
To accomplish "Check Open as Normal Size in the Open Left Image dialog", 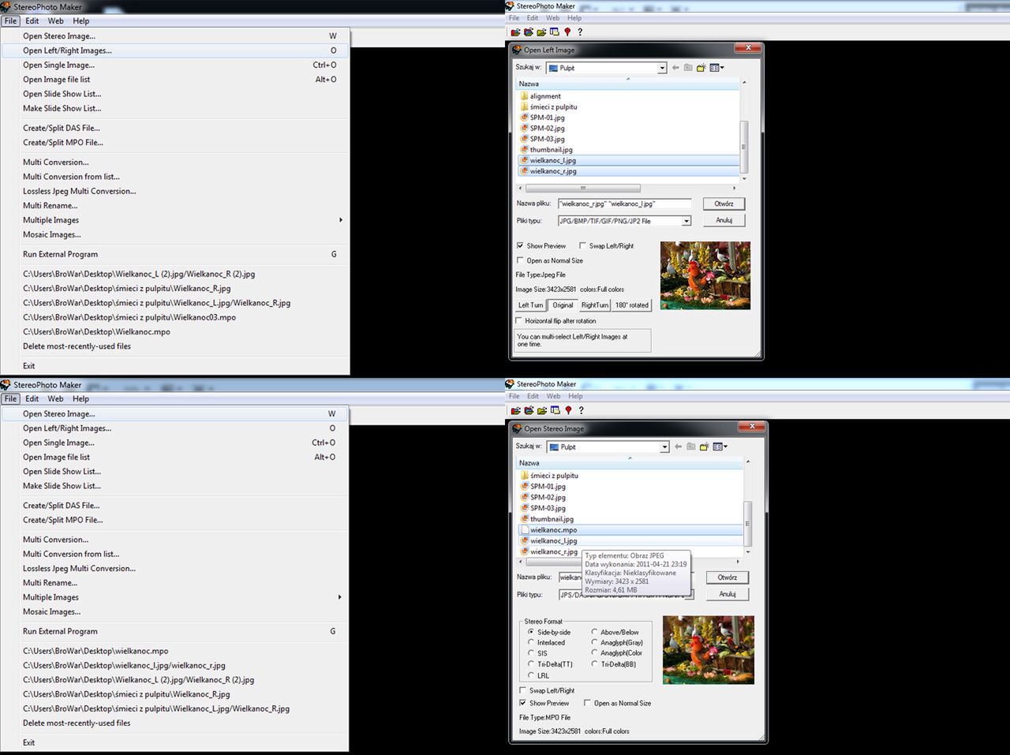I will (x=520, y=260).
